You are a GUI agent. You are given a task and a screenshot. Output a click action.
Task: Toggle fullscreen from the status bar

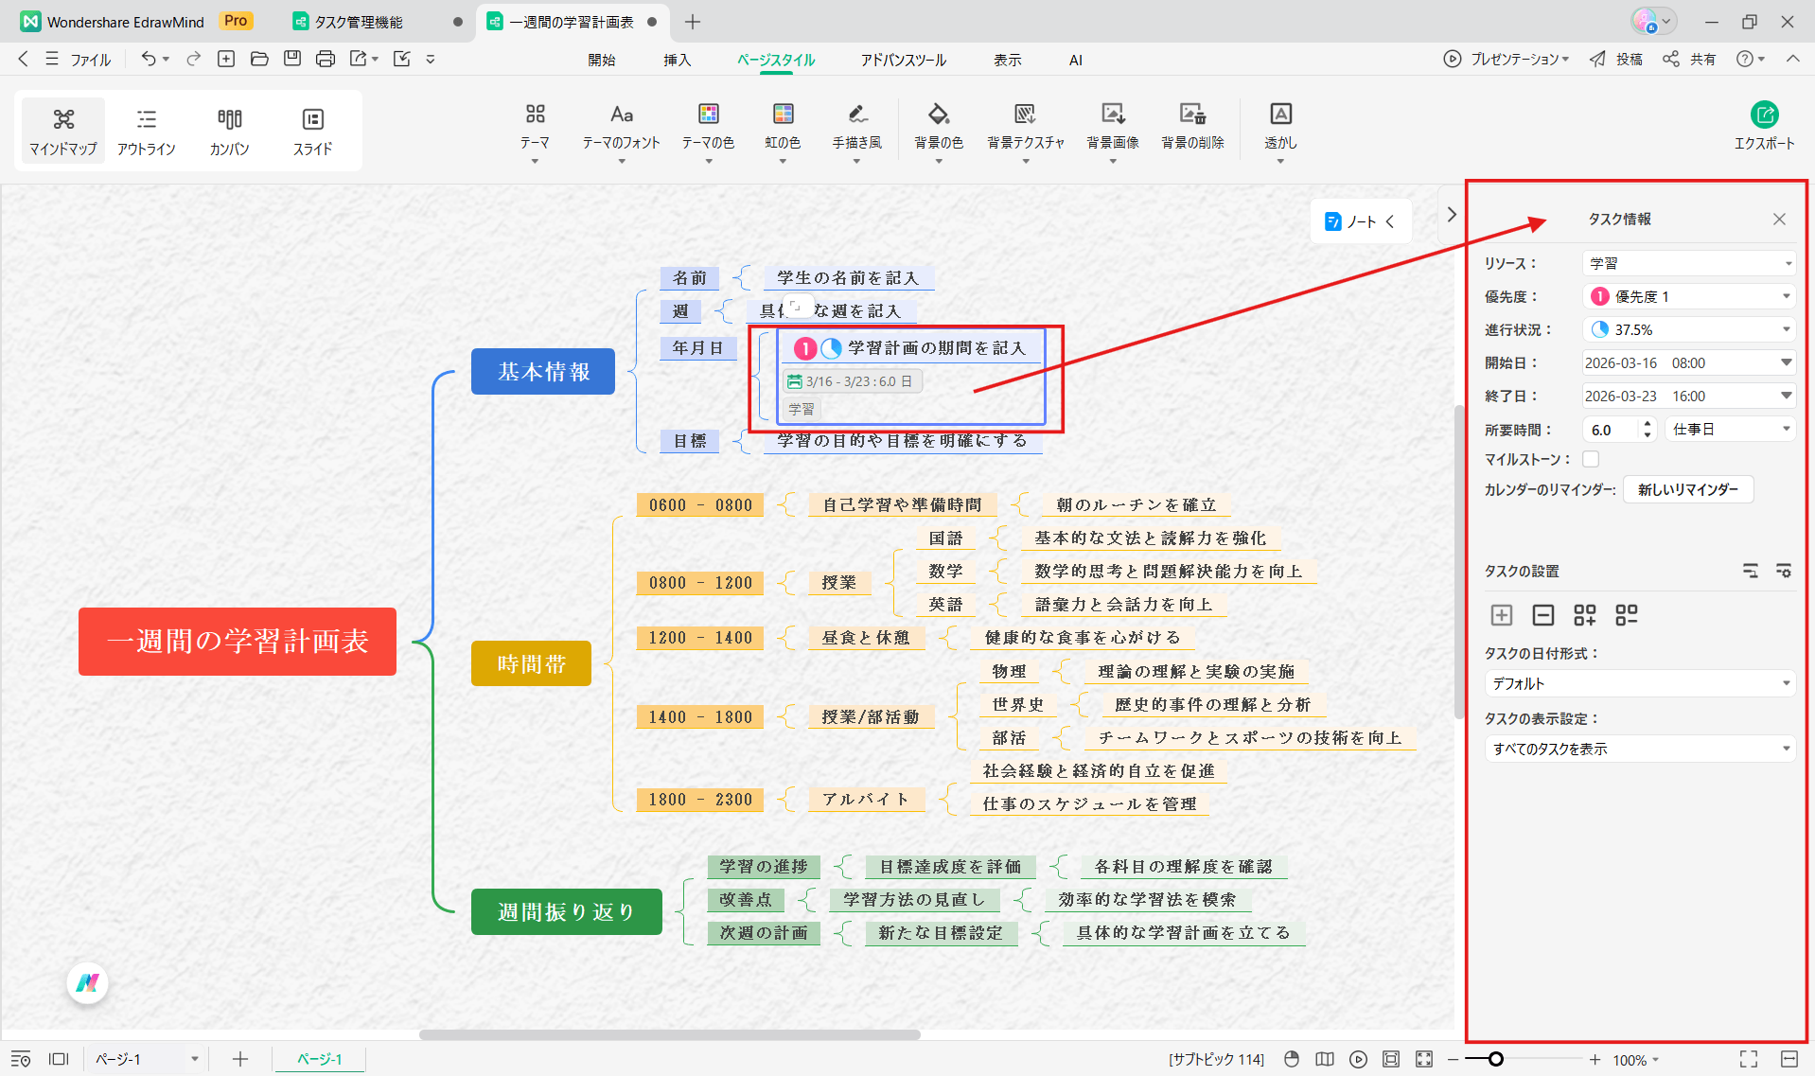(1747, 1059)
